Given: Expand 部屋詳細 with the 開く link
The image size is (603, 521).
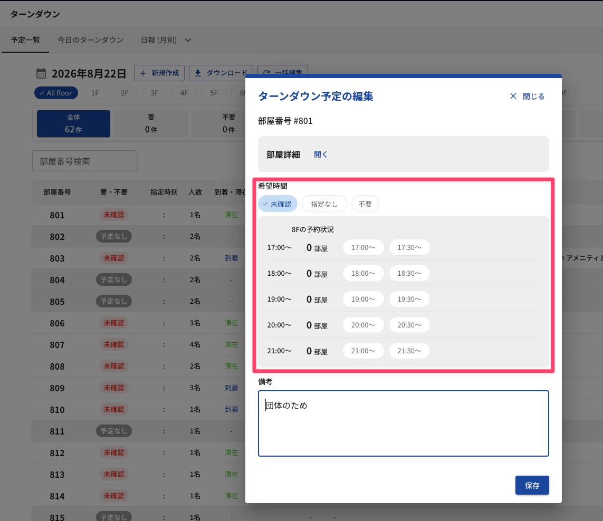Looking at the screenshot, I should tap(320, 154).
